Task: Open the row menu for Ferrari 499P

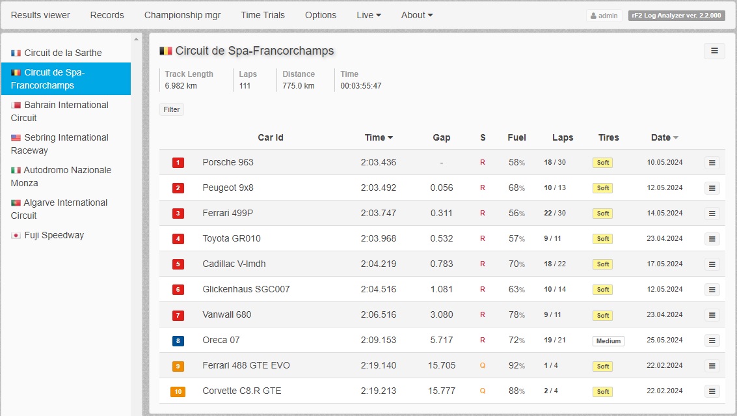Action: [x=712, y=214]
